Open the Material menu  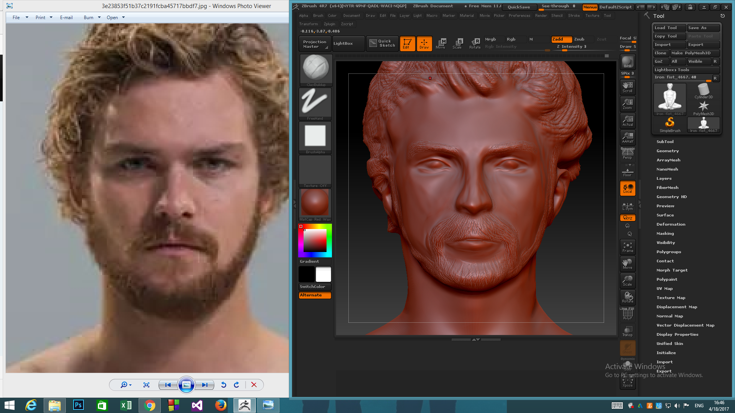tap(467, 16)
